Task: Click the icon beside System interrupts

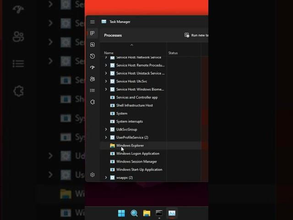Action: pos(112,121)
